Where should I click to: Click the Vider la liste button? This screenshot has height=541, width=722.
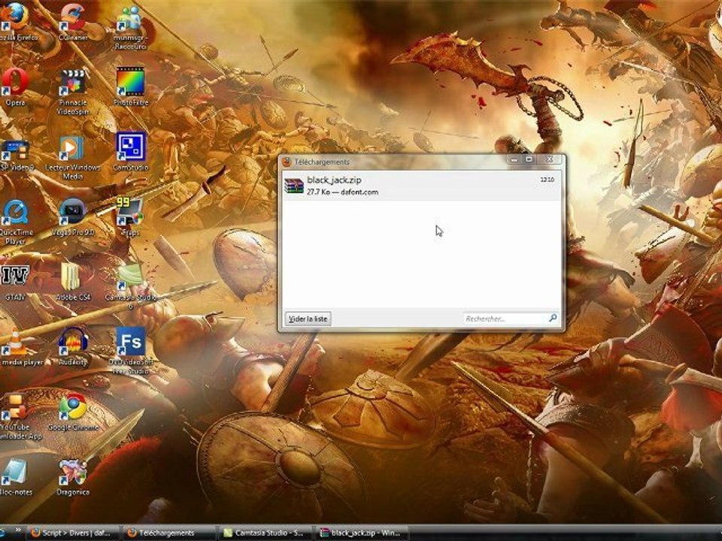point(308,319)
